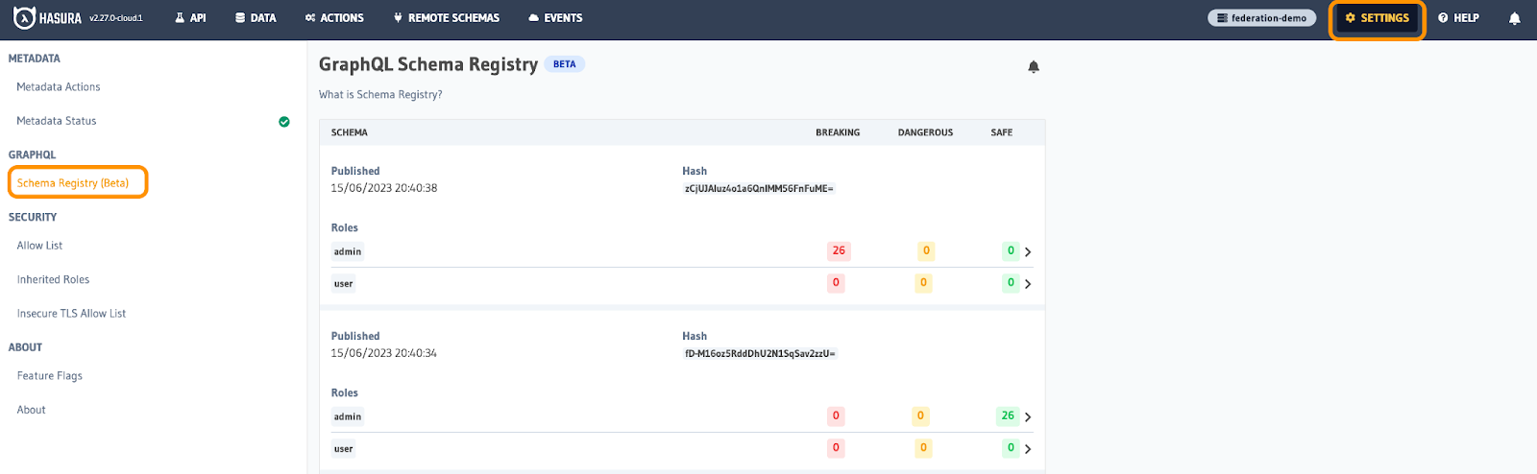The height and width of the screenshot is (474, 1537).
Task: Click the SCHEMA column header
Action: pyautogui.click(x=350, y=133)
